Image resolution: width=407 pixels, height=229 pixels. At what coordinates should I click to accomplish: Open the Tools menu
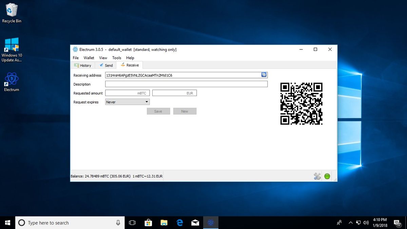pyautogui.click(x=117, y=58)
